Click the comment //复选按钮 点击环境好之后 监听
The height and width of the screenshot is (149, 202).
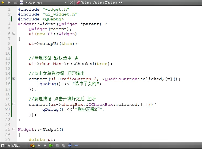62,99
